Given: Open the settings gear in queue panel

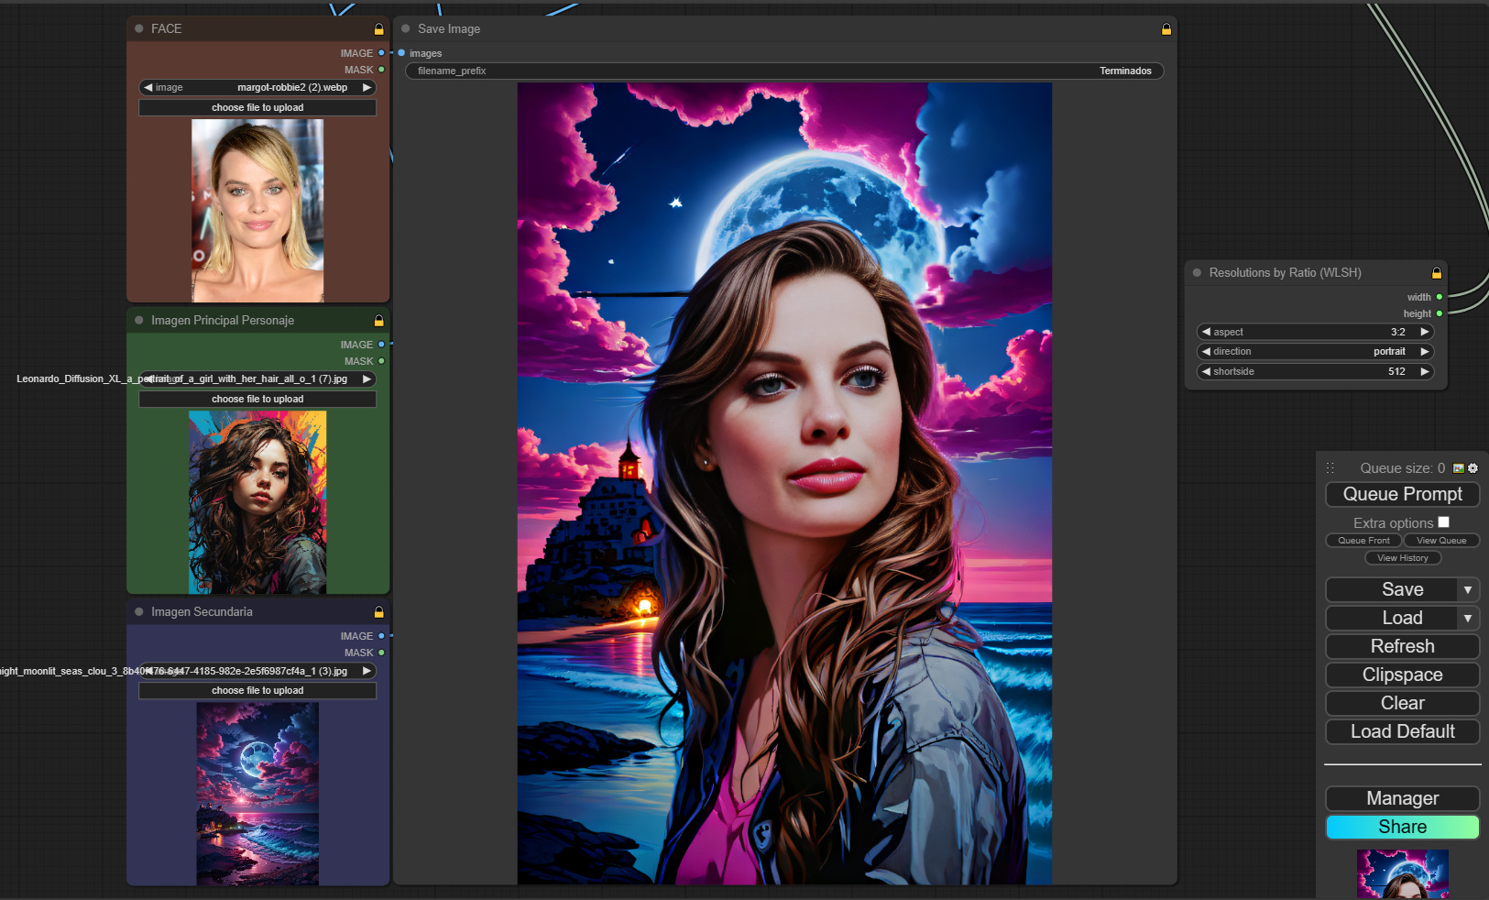Looking at the screenshot, I should click(1473, 468).
